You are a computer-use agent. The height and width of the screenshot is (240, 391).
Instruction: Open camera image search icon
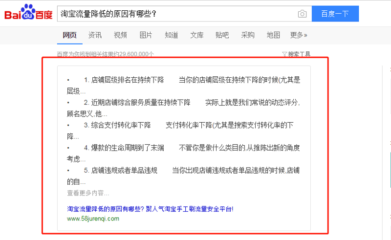[x=302, y=14]
